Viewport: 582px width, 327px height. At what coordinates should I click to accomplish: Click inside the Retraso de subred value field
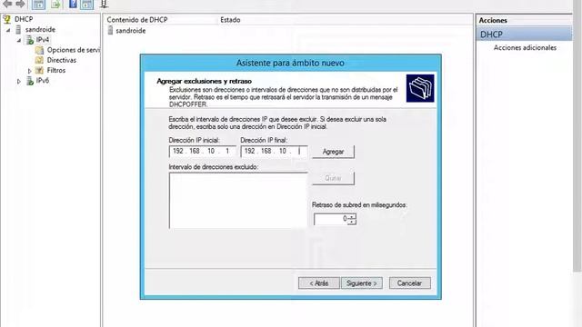(331, 219)
